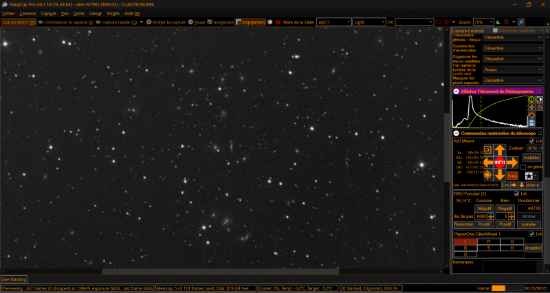This screenshot has height=293, width=550.
Task: Click Arrêter la capture button
Action: click(166, 22)
